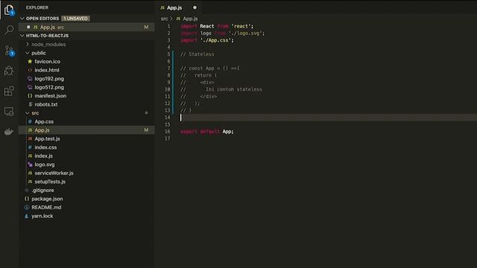Open the Search view icon

tap(9, 30)
